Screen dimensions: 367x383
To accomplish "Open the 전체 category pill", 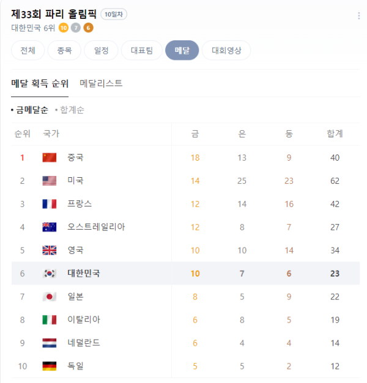I will 28,50.
